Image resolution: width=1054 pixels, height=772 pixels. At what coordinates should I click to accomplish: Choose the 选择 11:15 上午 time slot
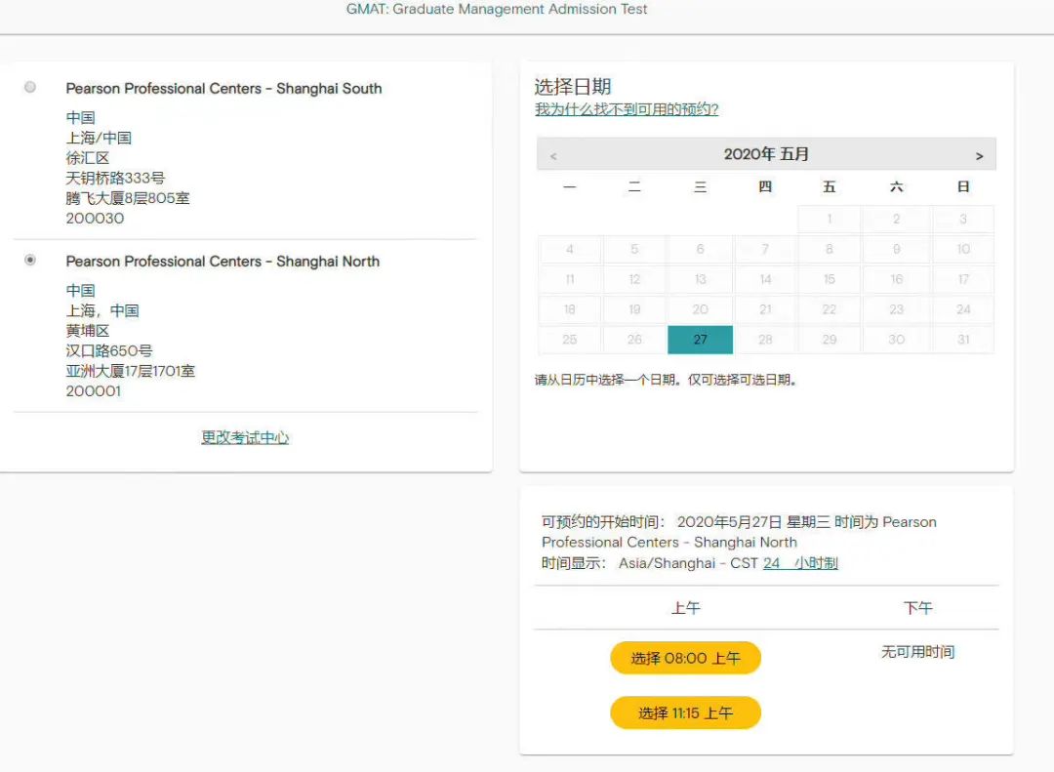click(685, 712)
